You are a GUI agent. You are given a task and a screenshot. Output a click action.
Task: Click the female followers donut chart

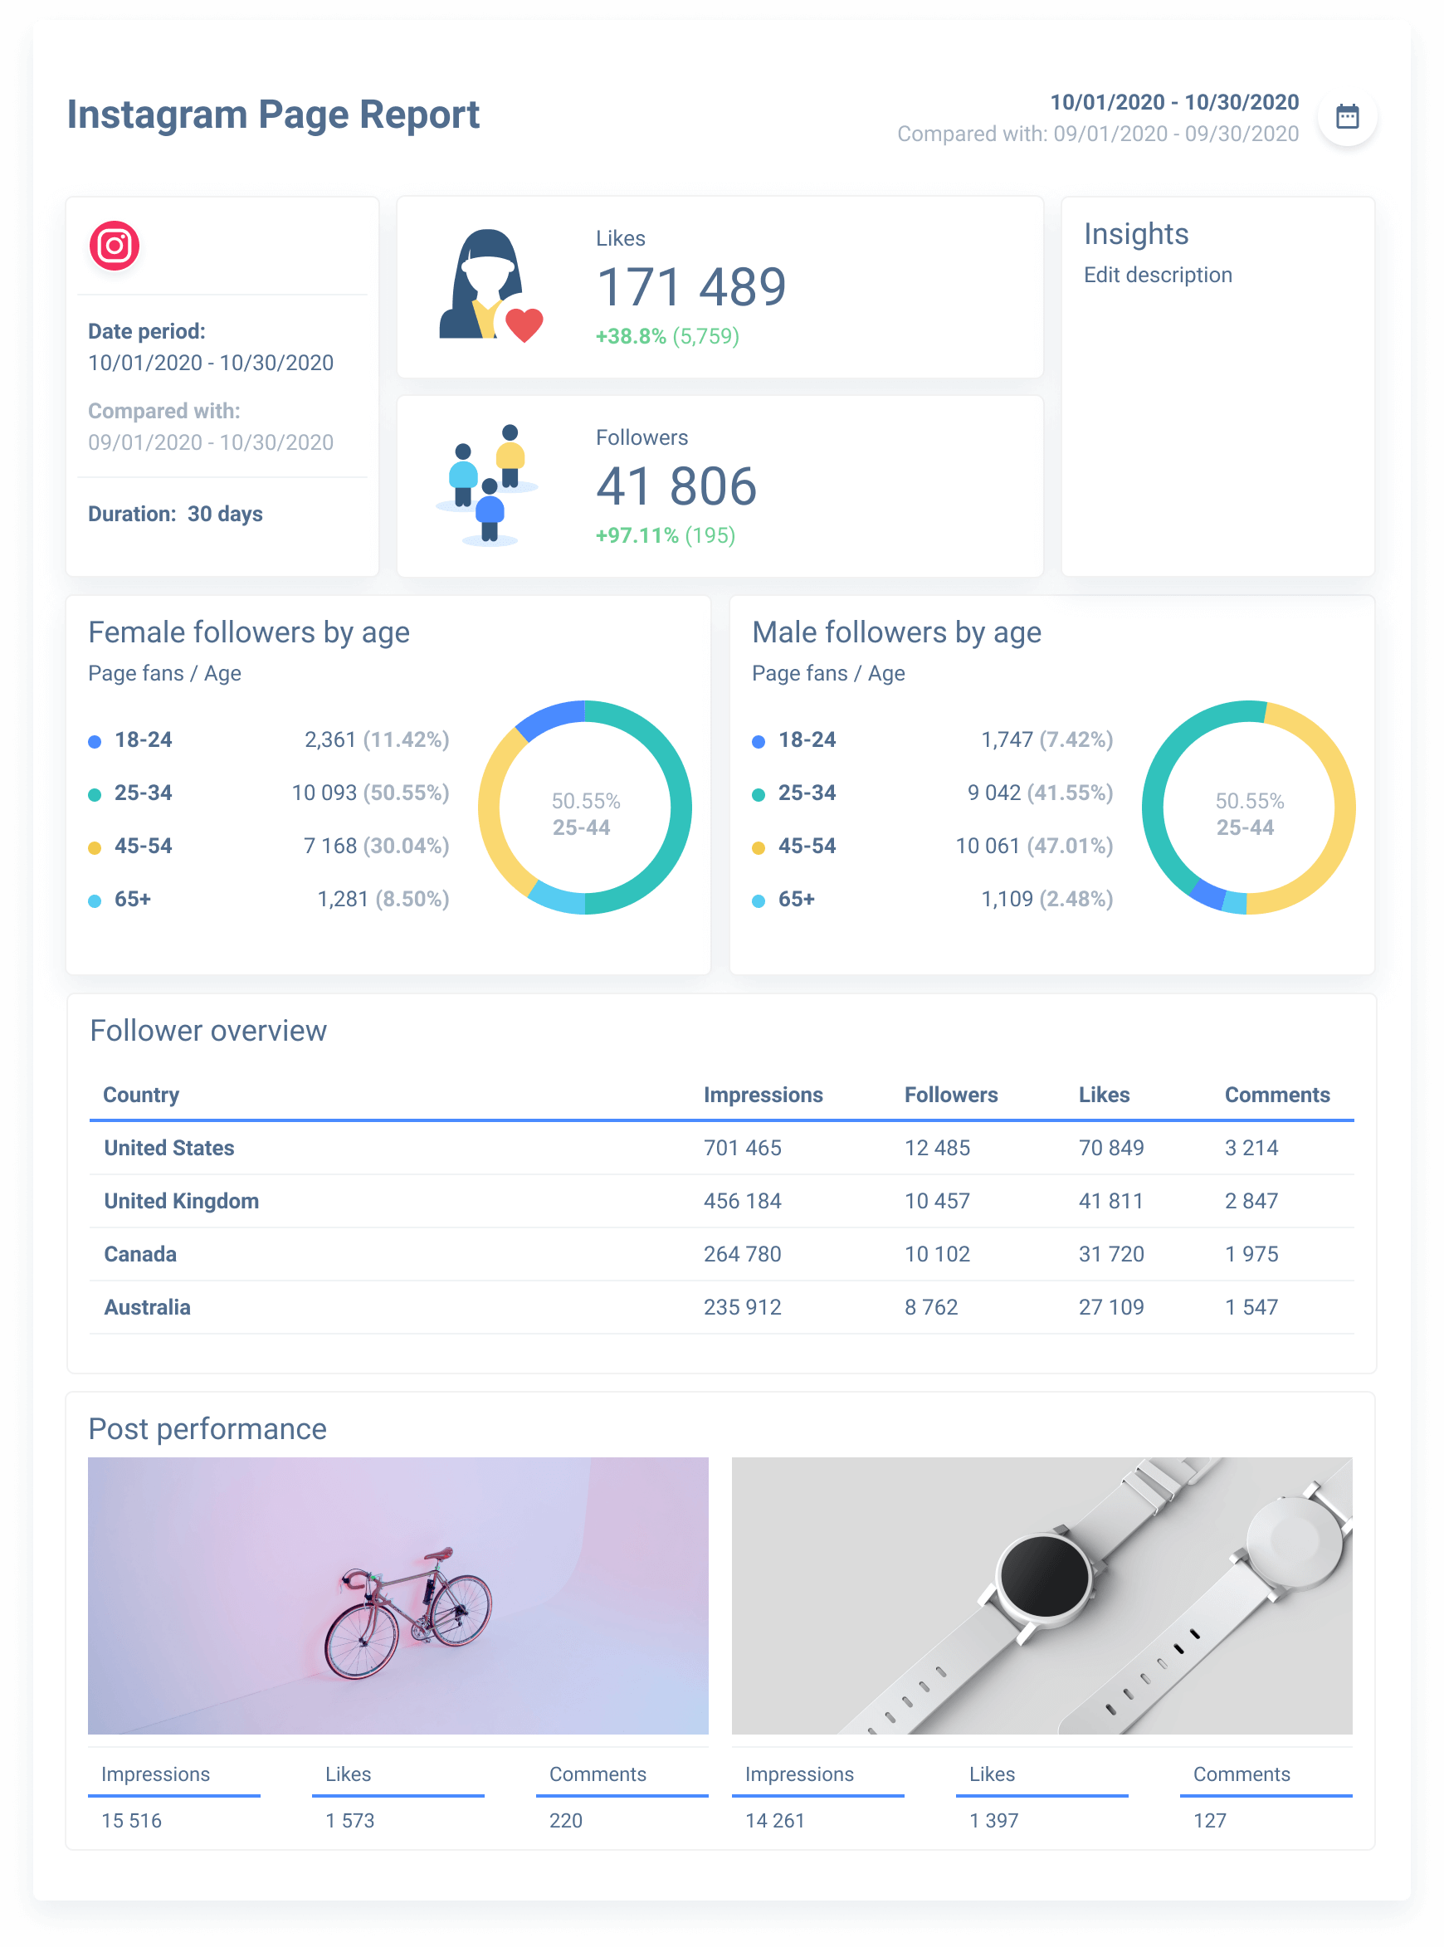coord(585,807)
